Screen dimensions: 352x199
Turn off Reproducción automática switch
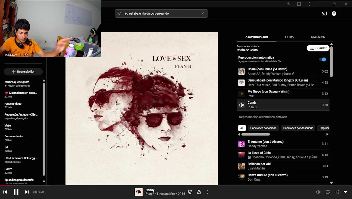coord(322,59)
